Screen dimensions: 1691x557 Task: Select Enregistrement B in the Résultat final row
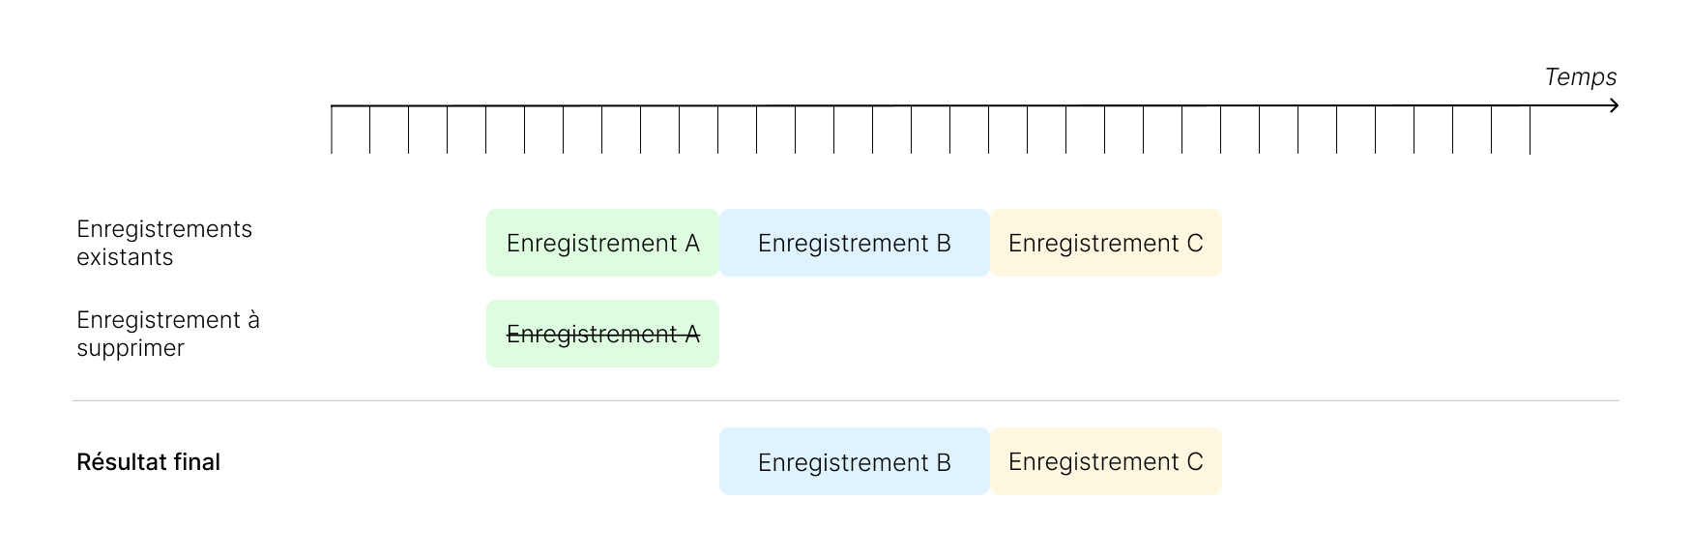(x=854, y=462)
